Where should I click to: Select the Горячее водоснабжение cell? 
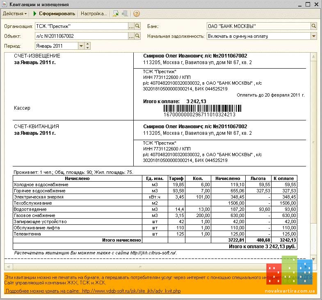[x=78, y=191]
